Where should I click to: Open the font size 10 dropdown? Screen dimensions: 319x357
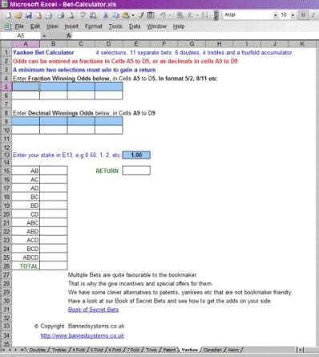pos(293,15)
